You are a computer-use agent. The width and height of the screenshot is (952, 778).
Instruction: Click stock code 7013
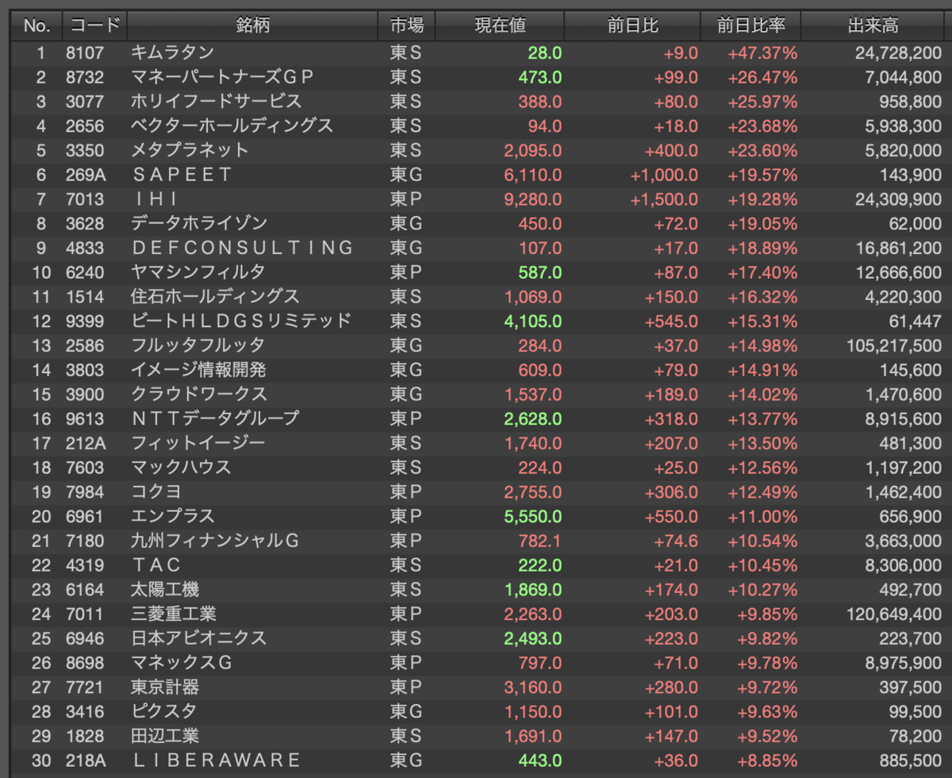(x=84, y=199)
